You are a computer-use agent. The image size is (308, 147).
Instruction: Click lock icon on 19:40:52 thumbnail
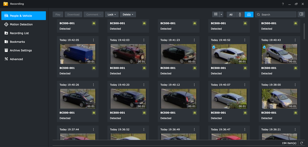[x=214, y=47]
